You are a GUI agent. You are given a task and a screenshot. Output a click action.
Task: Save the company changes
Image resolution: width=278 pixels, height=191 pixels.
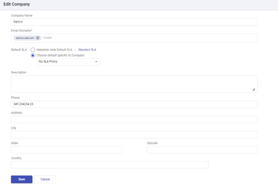point(22,179)
